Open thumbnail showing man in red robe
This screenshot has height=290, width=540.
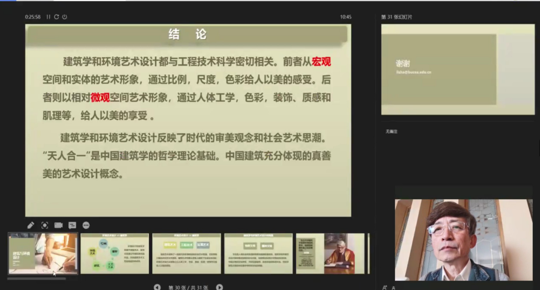(330, 254)
